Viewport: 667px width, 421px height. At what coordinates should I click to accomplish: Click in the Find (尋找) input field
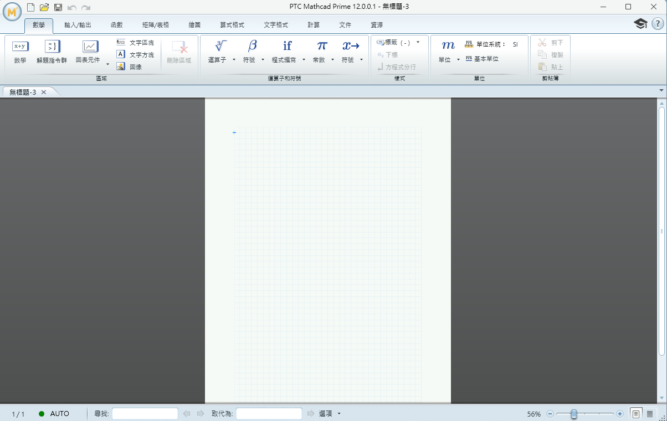[145, 413]
